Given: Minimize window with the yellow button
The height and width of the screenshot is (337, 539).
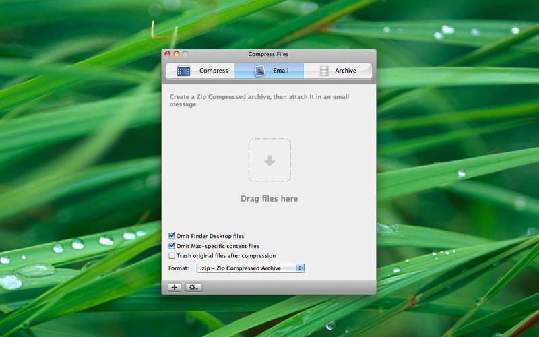Looking at the screenshot, I should pyautogui.click(x=177, y=54).
